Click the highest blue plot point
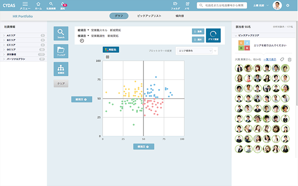The width and height of the screenshot is (298, 186). pyautogui.click(x=156, y=77)
